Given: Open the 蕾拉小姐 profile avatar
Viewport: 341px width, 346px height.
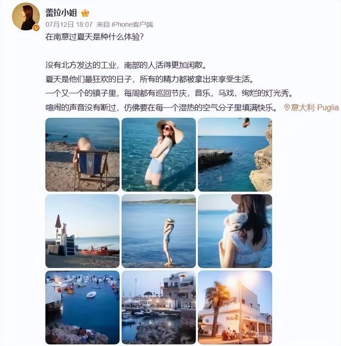Looking at the screenshot, I should (x=26, y=17).
